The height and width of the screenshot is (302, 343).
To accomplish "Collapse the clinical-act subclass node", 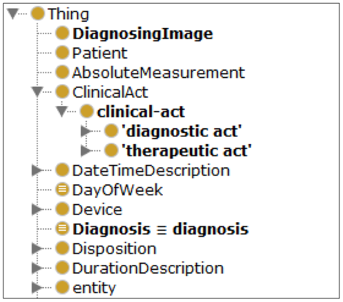I will [x=62, y=111].
